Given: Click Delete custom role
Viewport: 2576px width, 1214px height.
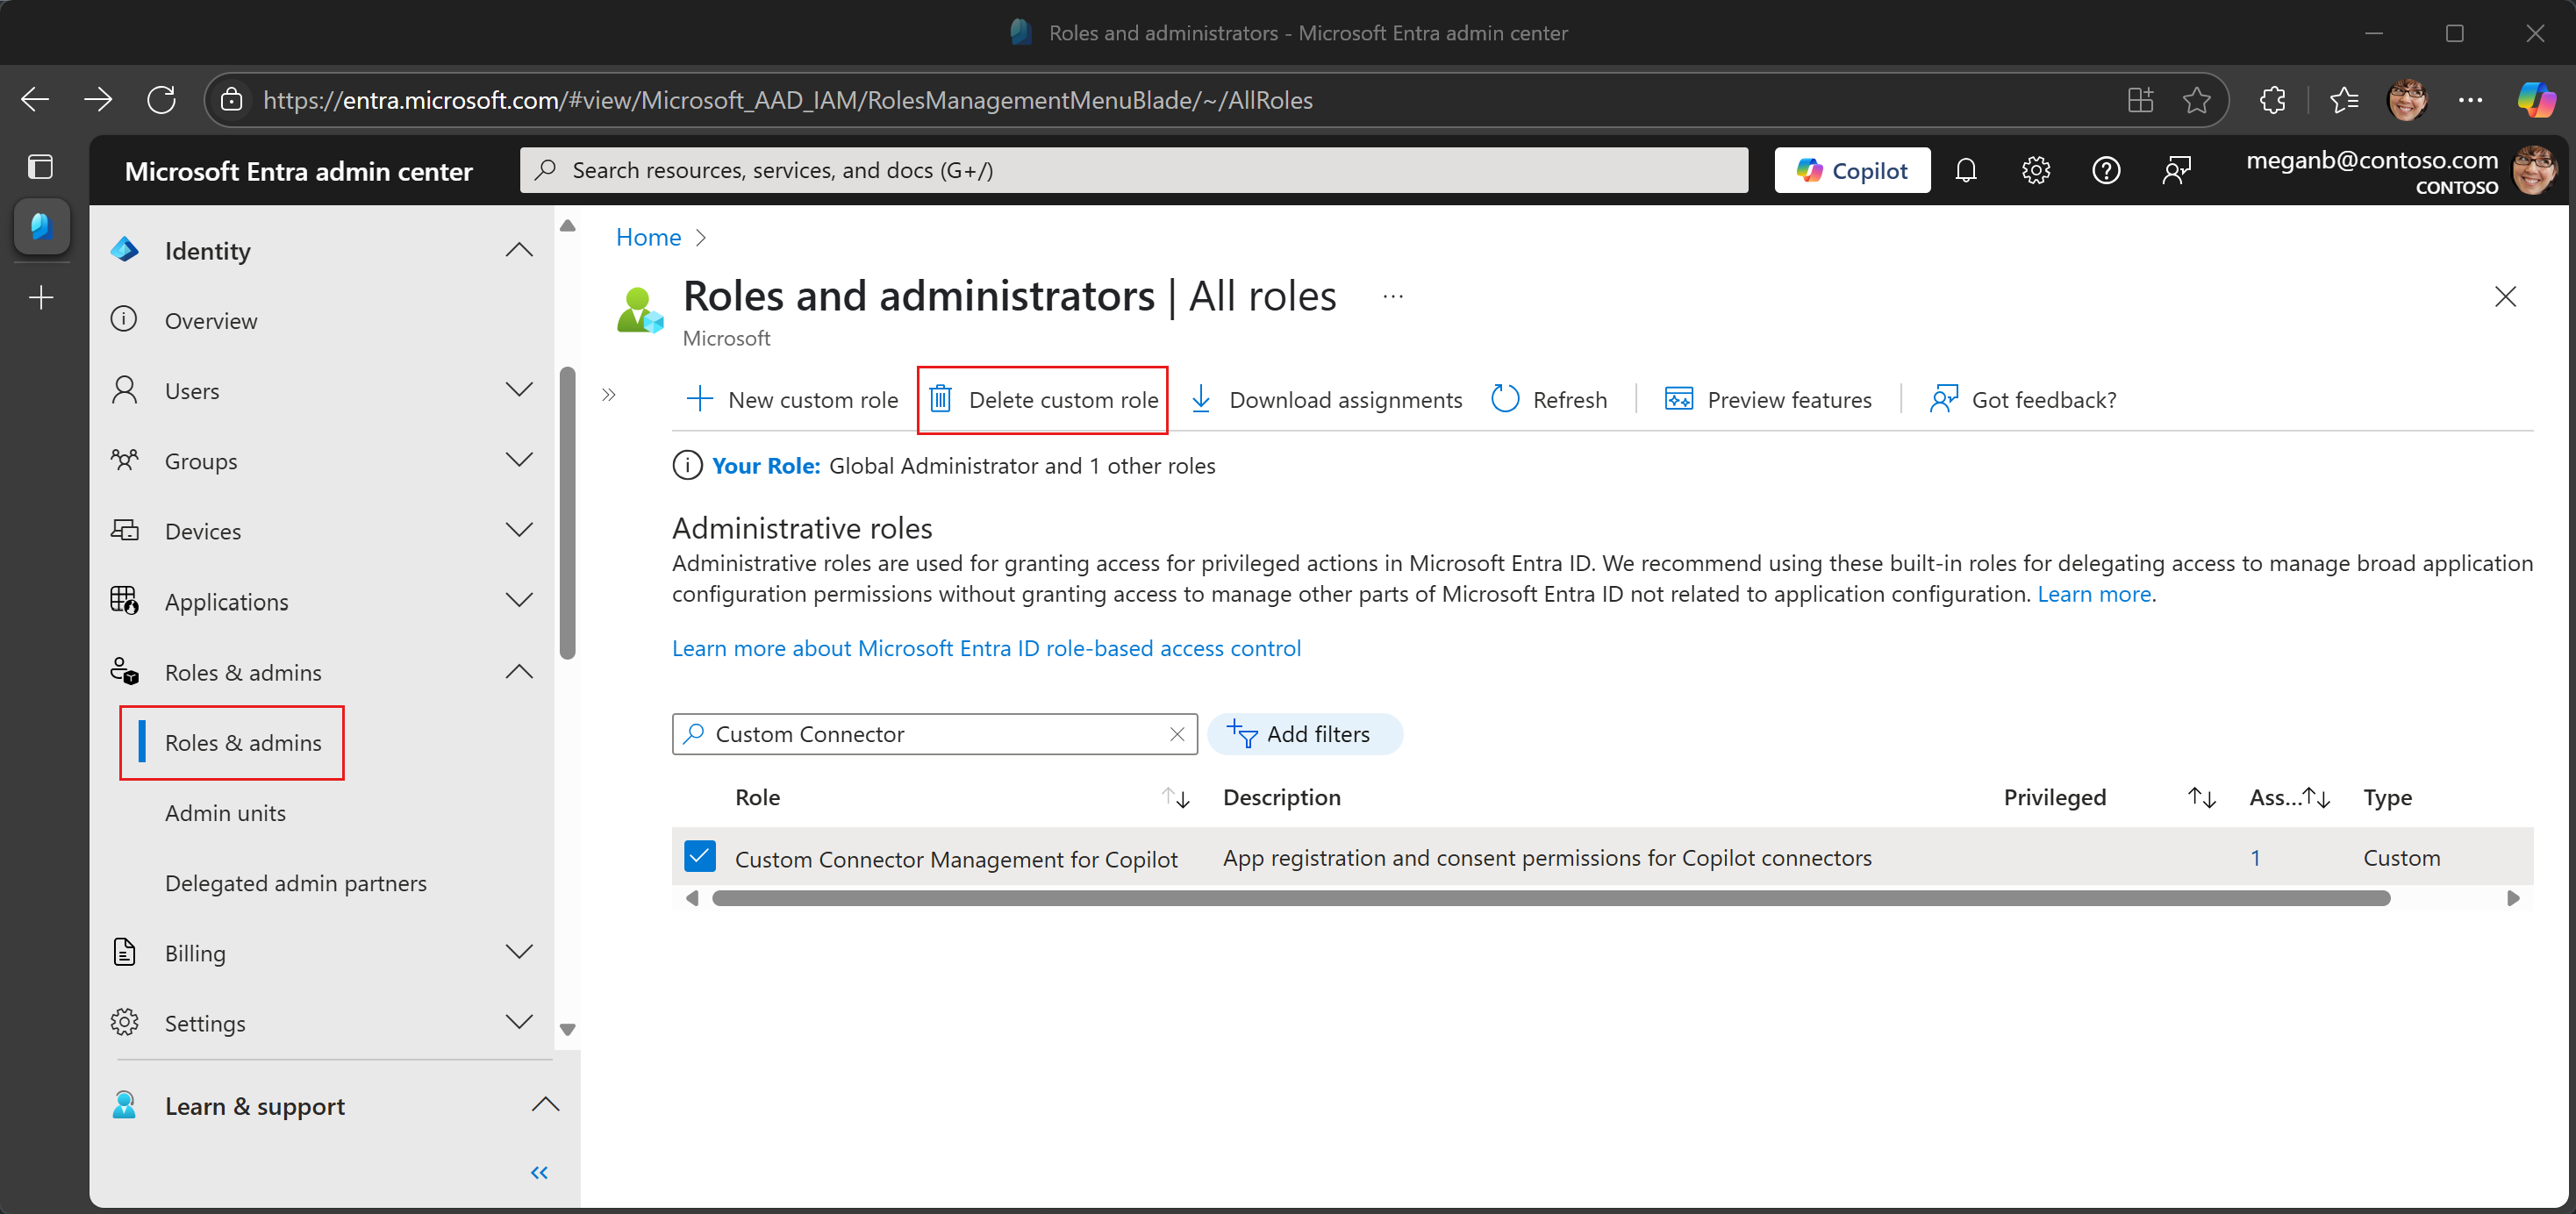Looking at the screenshot, I should (x=1043, y=400).
